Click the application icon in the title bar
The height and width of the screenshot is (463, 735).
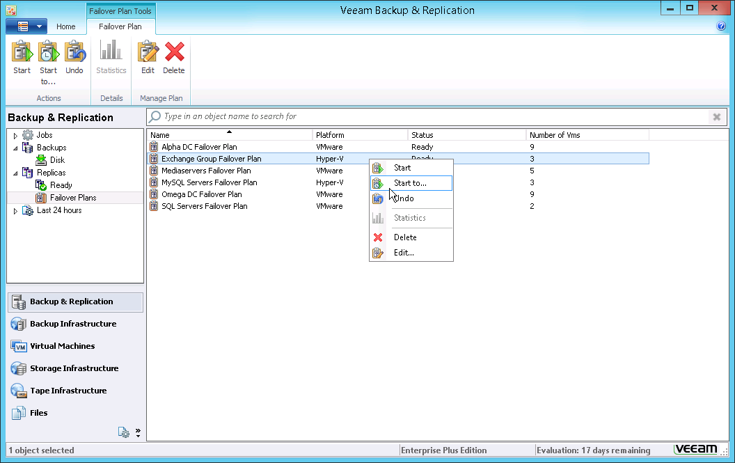click(10, 10)
